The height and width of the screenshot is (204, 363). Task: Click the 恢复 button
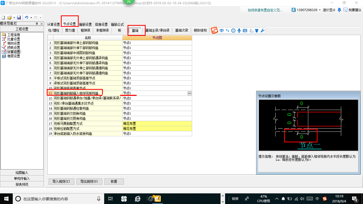[114, 182]
